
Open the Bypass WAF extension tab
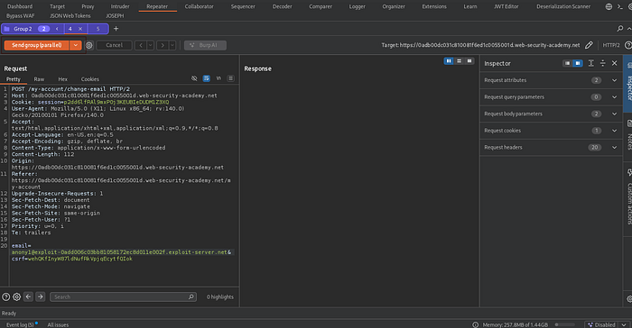pyautogui.click(x=21, y=15)
